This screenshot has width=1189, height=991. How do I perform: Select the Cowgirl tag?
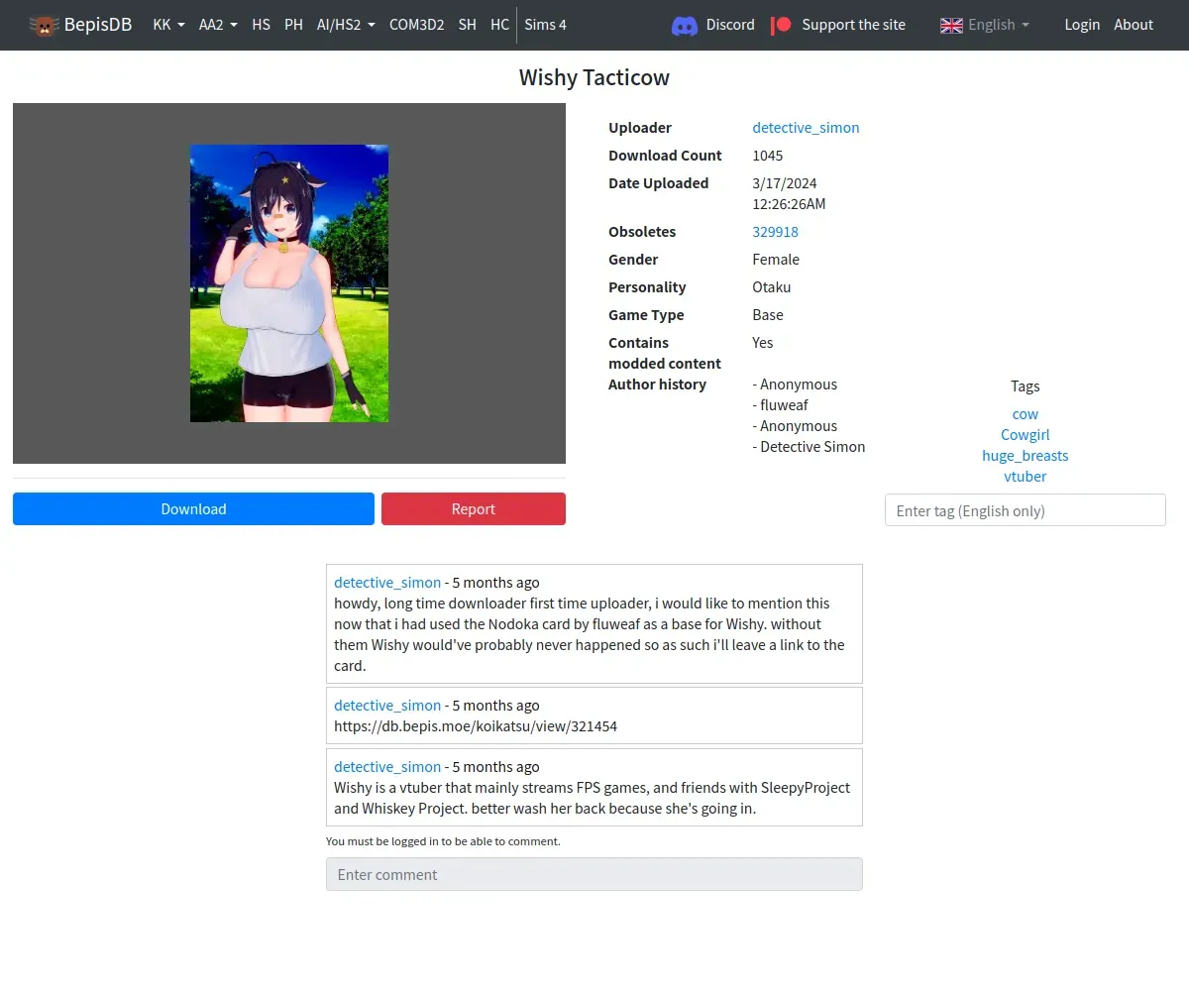(1026, 434)
